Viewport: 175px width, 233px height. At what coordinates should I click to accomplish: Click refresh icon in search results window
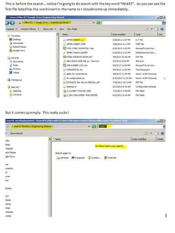point(94,126)
